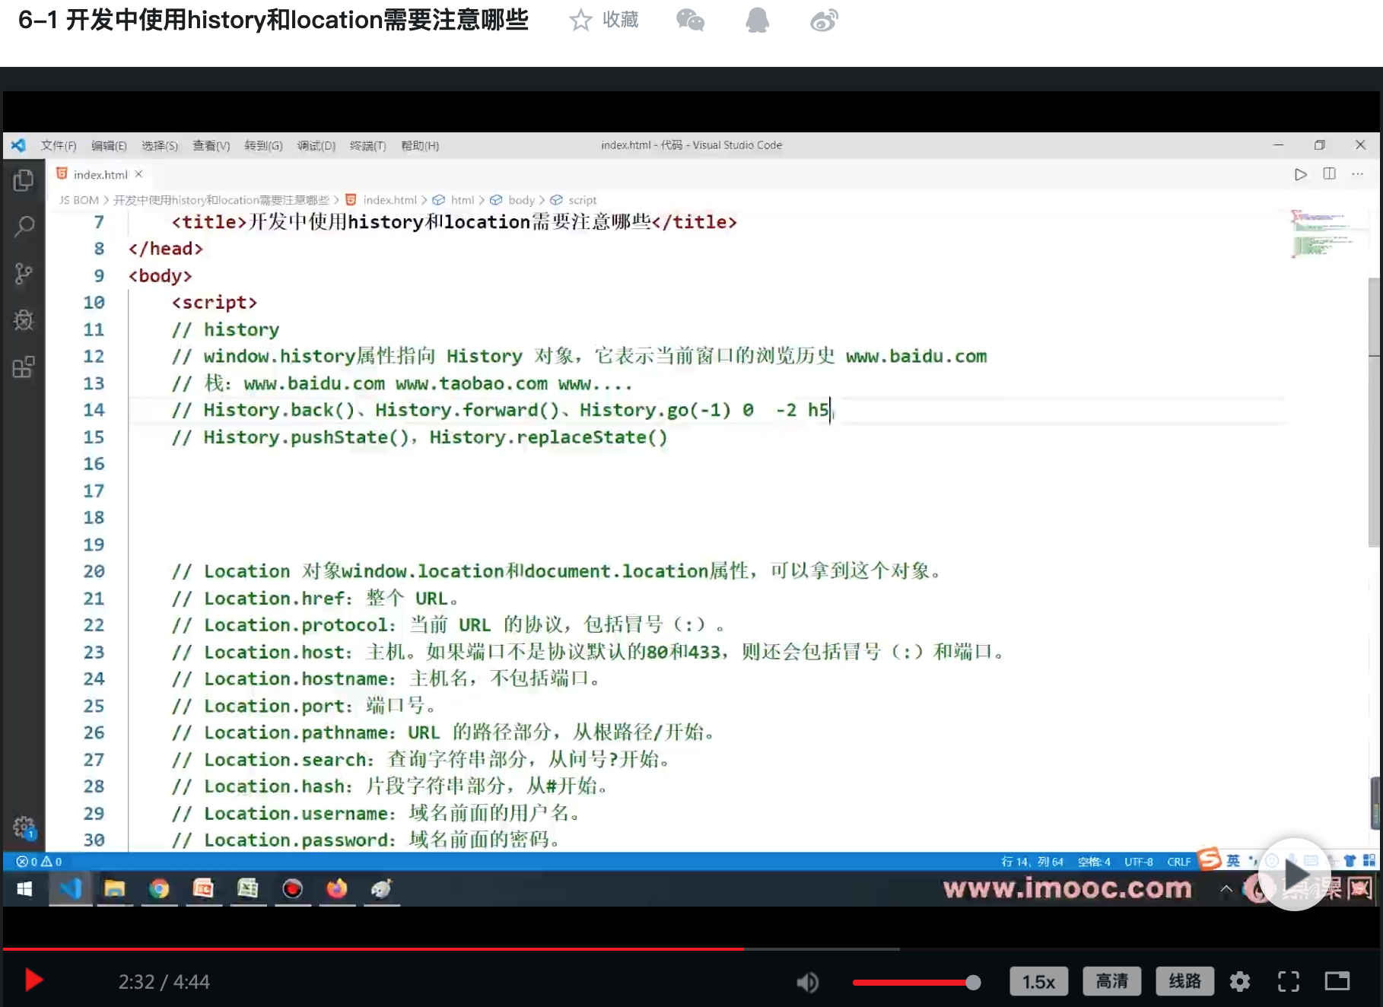Click the errors and warnings status indicator
The height and width of the screenshot is (1007, 1383).
pos(39,862)
